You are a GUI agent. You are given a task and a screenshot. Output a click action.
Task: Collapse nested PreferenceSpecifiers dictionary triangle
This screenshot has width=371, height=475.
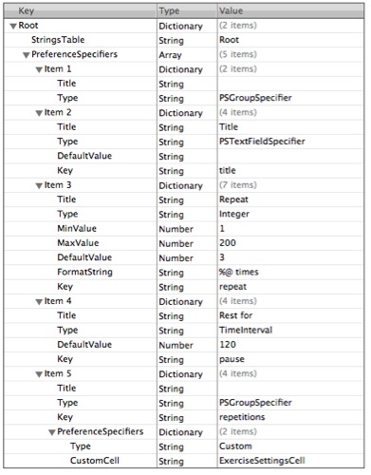point(52,432)
